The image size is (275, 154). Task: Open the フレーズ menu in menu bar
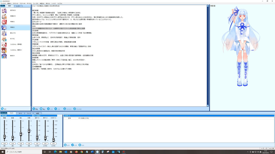(36, 3)
